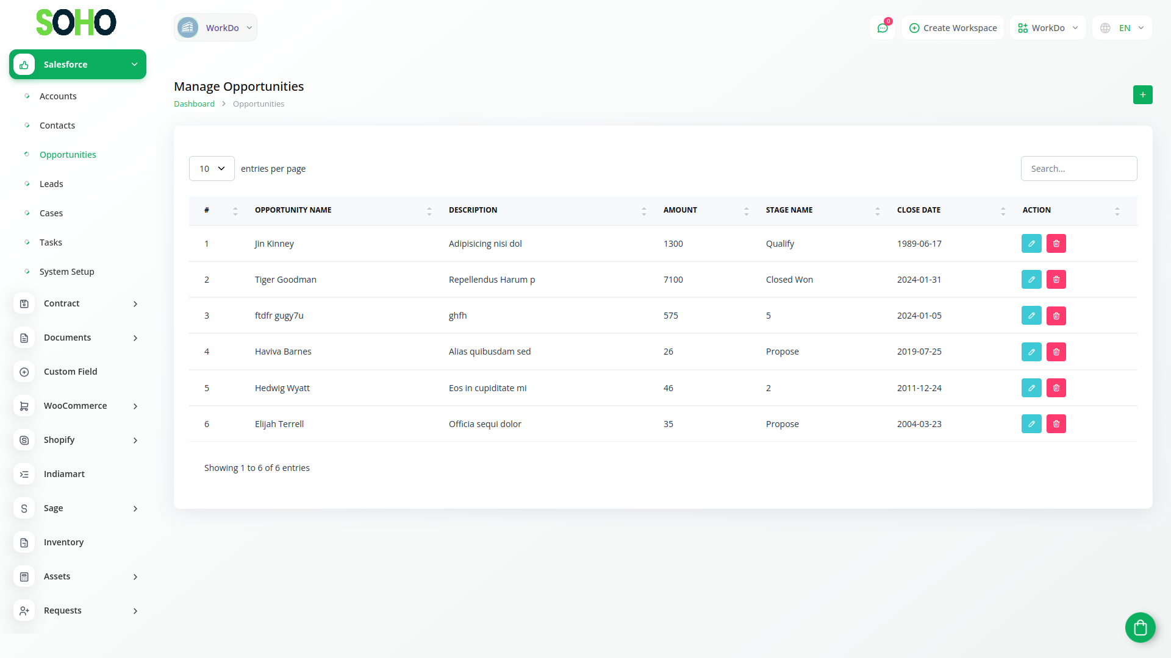Click edit icon for Jin Kinney opportunity
Image resolution: width=1171 pixels, height=658 pixels.
(x=1031, y=244)
